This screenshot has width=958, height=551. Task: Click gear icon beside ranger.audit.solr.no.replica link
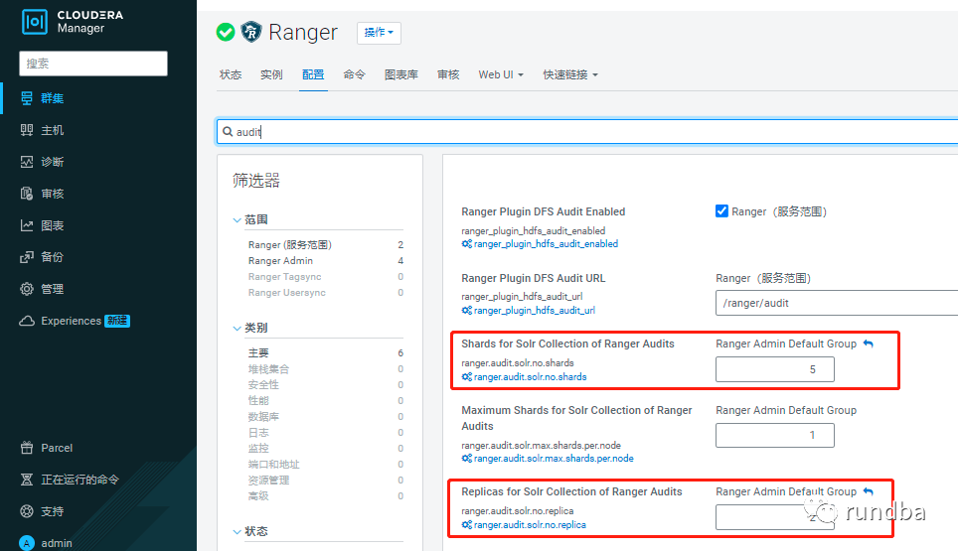pos(467,525)
